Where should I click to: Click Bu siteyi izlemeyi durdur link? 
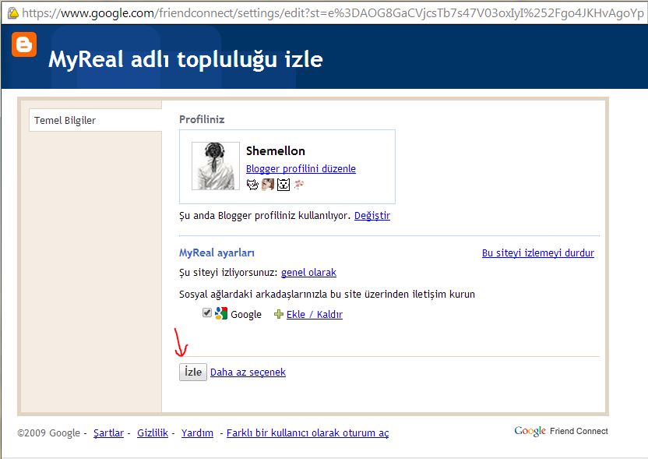pyautogui.click(x=538, y=252)
